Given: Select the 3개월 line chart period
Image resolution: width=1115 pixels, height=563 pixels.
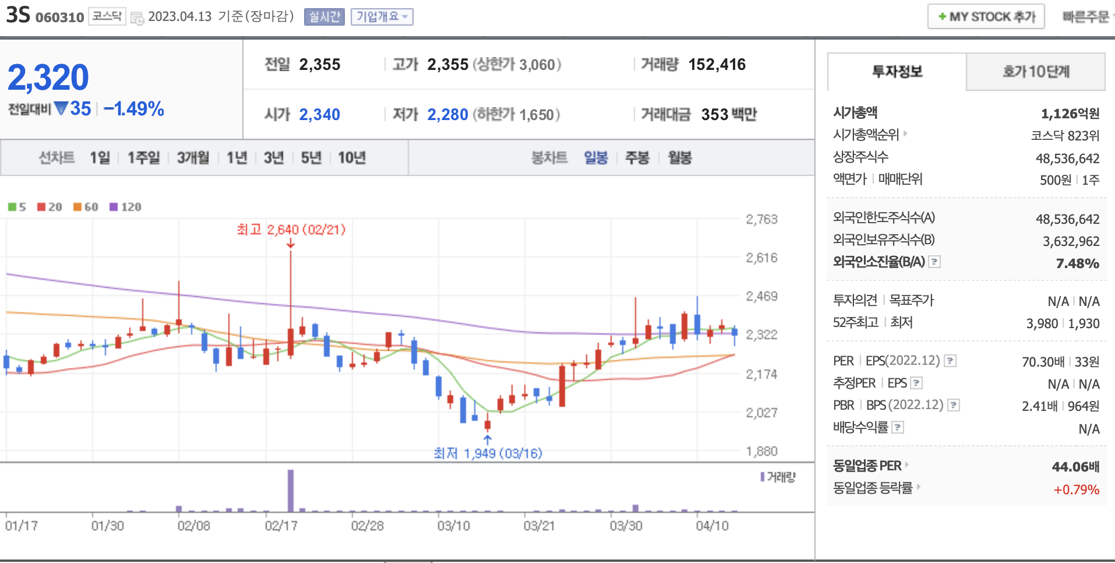Looking at the screenshot, I should 193,158.
